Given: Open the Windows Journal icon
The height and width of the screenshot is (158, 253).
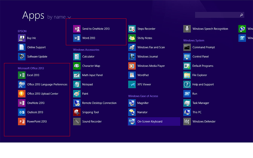Looking at the screenshot, I should [x=132, y=56].
